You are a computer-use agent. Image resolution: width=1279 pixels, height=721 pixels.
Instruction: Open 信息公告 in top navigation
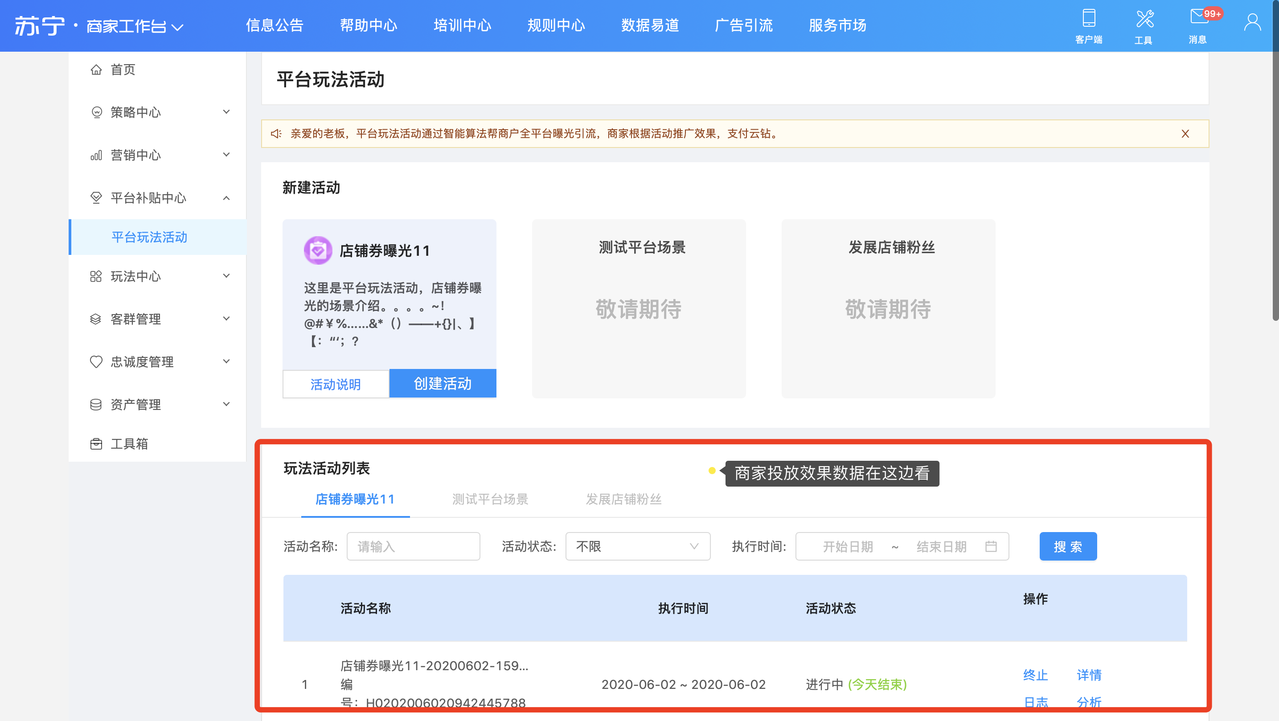click(x=275, y=25)
